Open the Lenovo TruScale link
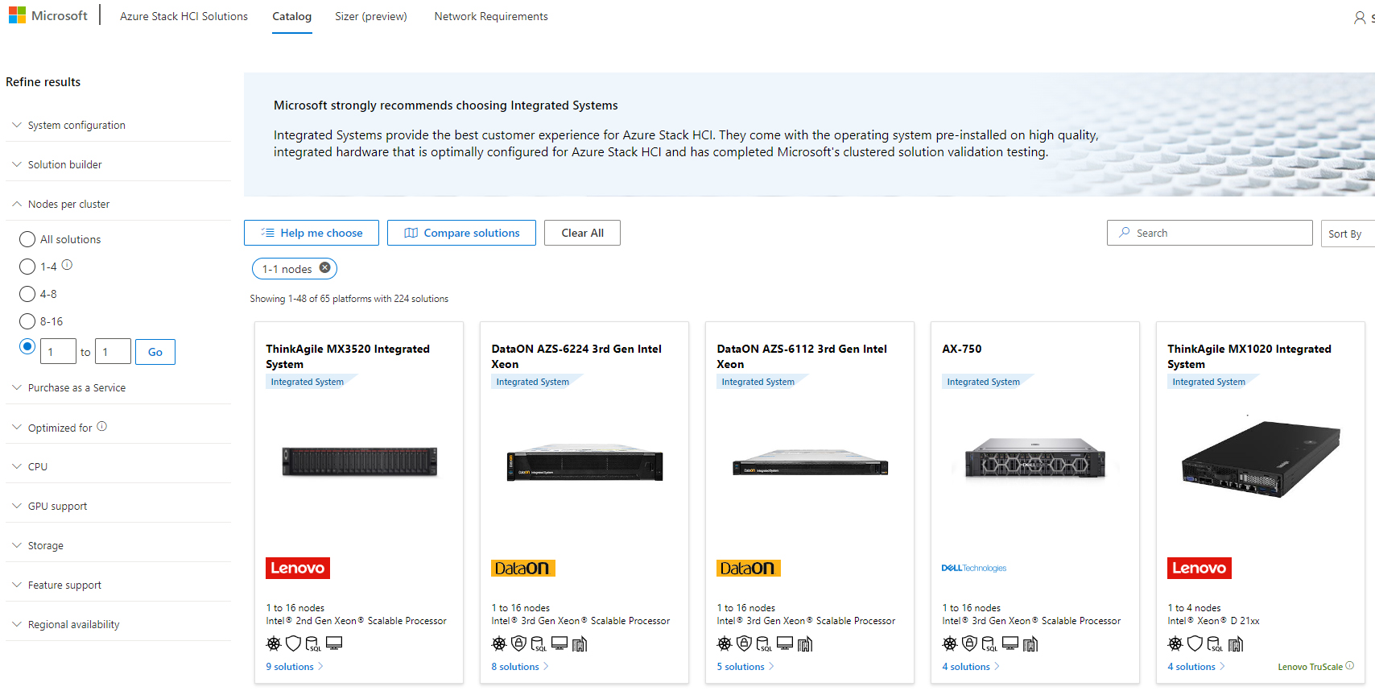The width and height of the screenshot is (1375, 695). pyautogui.click(x=1310, y=667)
